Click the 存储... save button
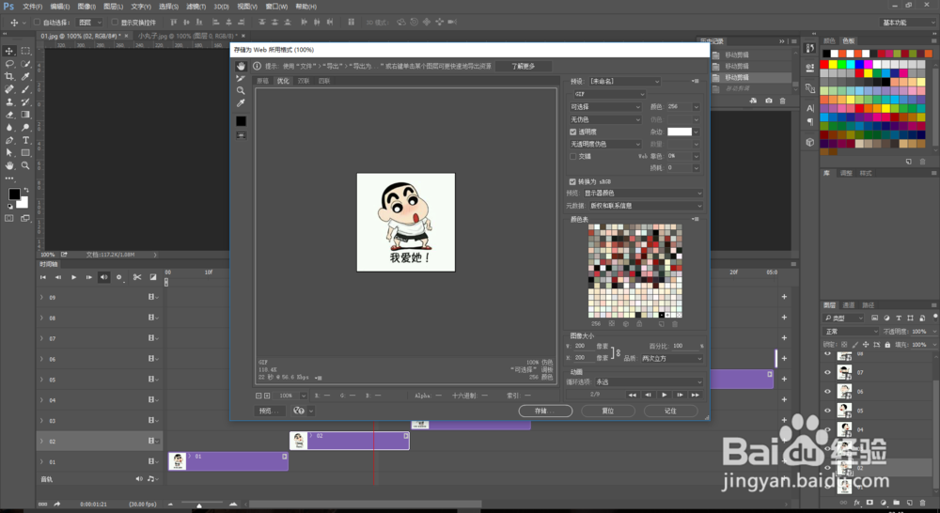The height and width of the screenshot is (513, 940). click(545, 412)
